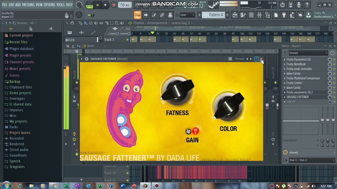Screen dimensions: 337x189
Task: Open the EDIT menu
Action: 11,5
